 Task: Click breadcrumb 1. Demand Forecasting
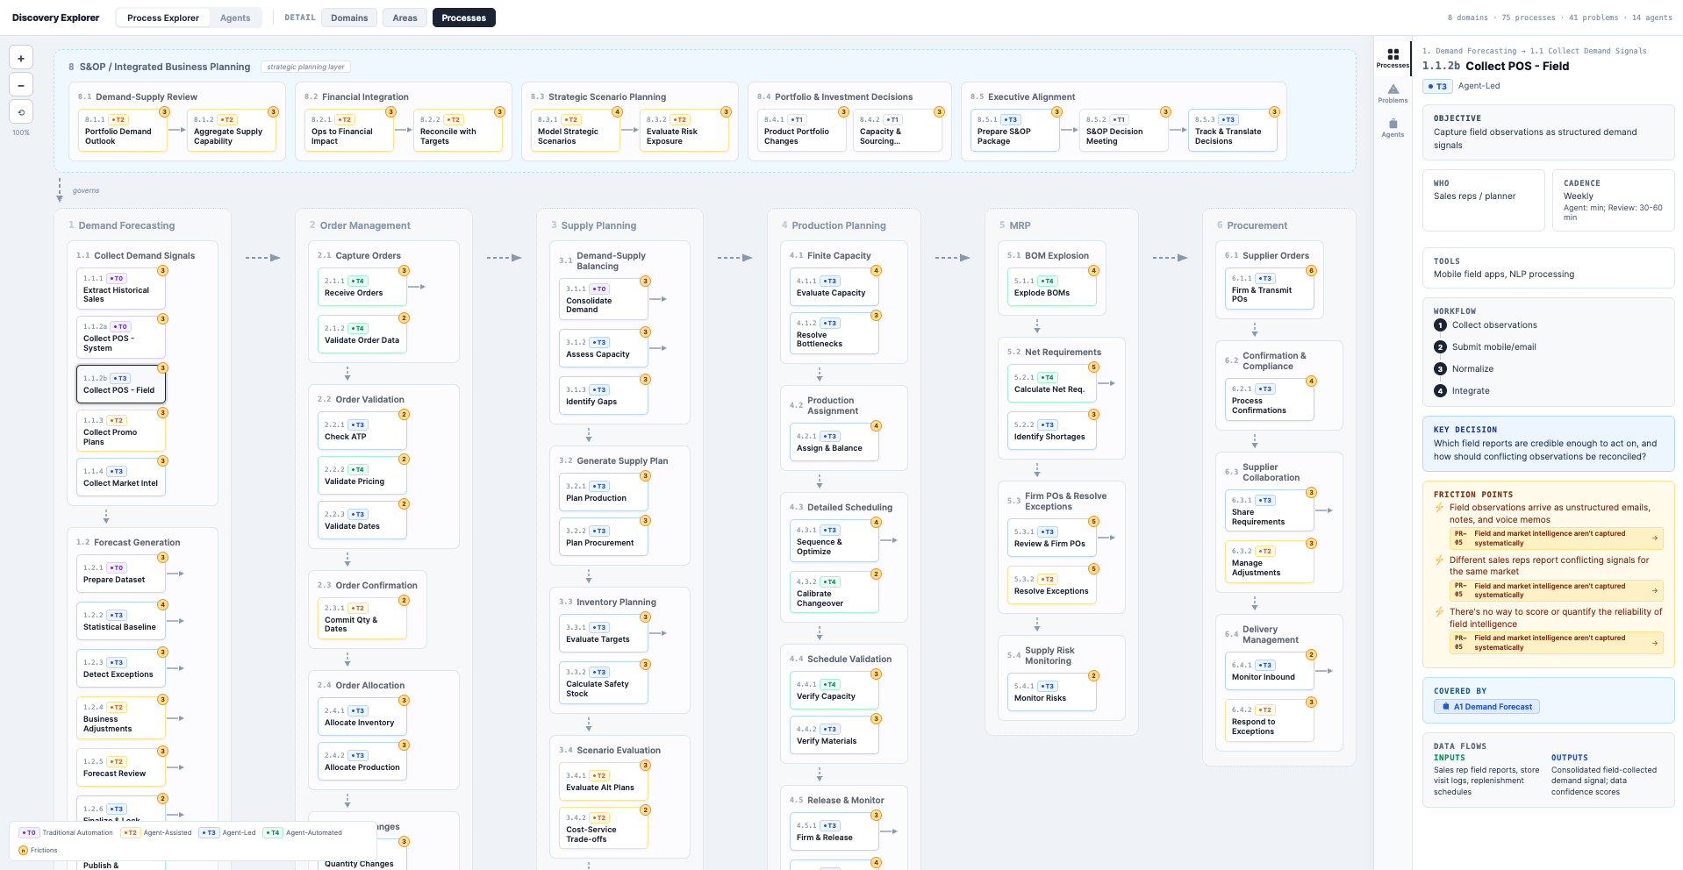[1470, 51]
